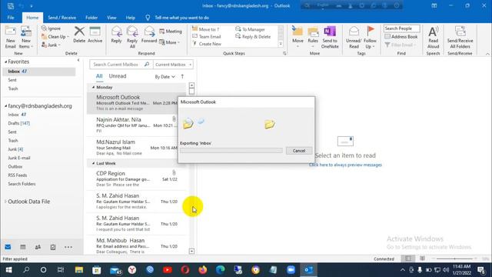The image size is (492, 277).
Task: Open the Move folder button
Action: pyautogui.click(x=298, y=38)
